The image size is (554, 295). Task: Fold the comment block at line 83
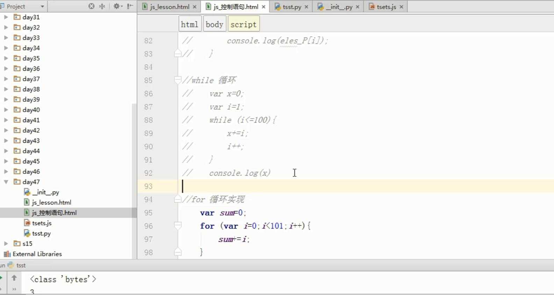coord(178,54)
